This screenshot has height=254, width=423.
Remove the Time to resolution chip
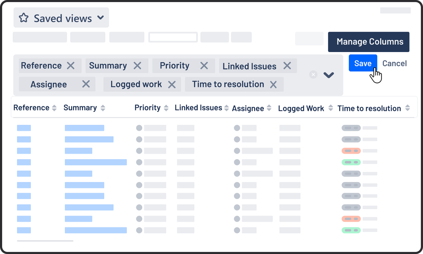click(x=273, y=84)
